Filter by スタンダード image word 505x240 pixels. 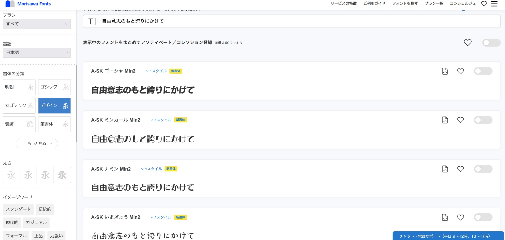click(18, 210)
